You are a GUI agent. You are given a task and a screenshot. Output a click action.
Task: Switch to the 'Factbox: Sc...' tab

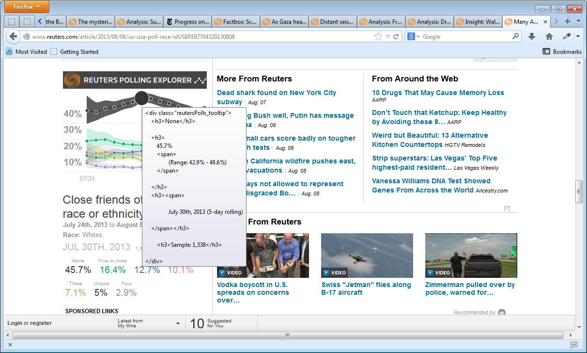click(235, 21)
